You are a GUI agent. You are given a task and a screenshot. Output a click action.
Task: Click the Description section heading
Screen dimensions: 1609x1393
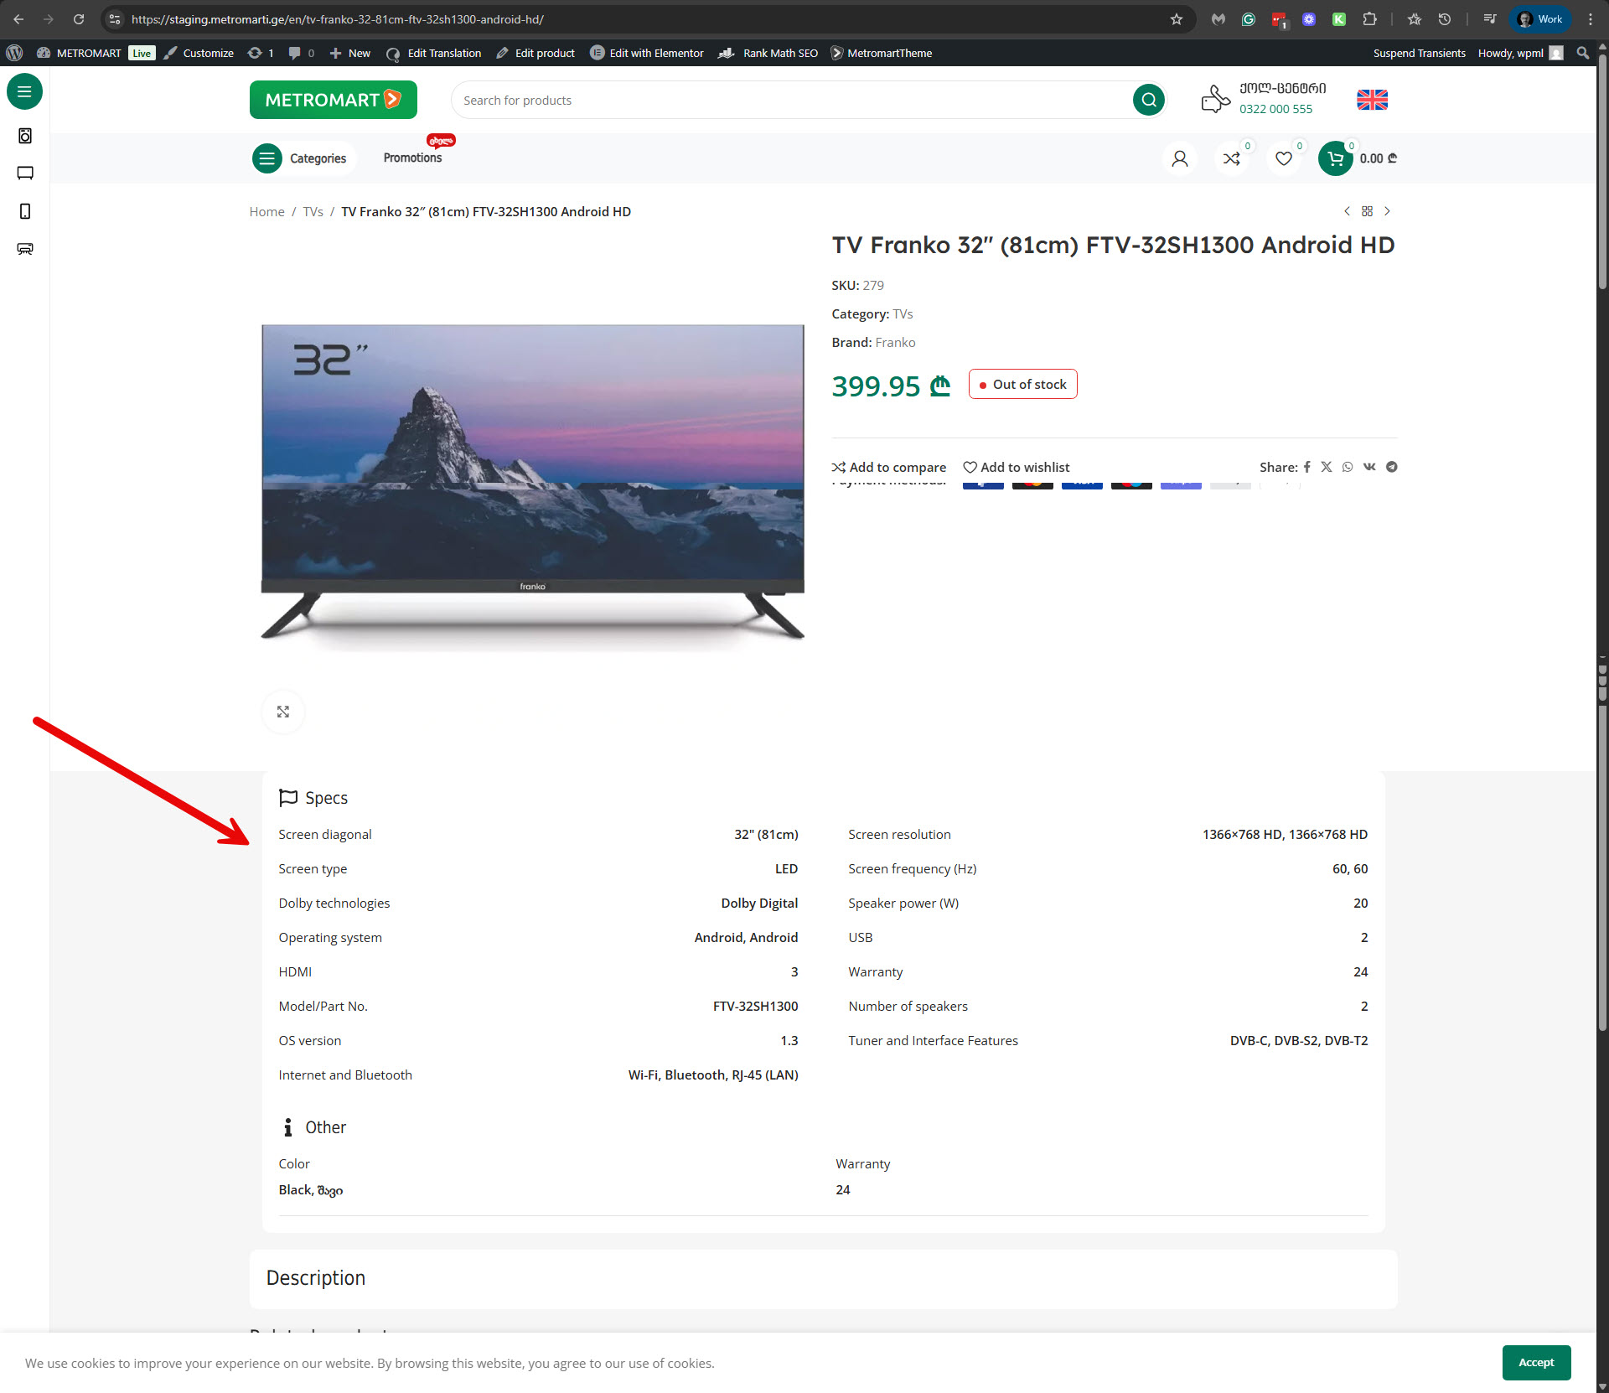pos(316,1277)
